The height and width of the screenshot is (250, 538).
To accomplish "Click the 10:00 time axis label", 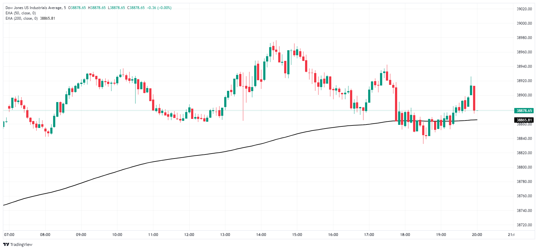I will pyautogui.click(x=117, y=235).
